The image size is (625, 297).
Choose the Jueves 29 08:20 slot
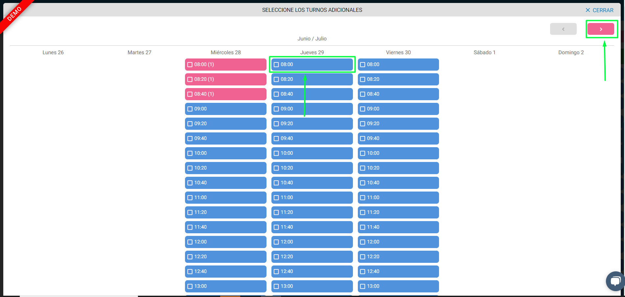[312, 79]
